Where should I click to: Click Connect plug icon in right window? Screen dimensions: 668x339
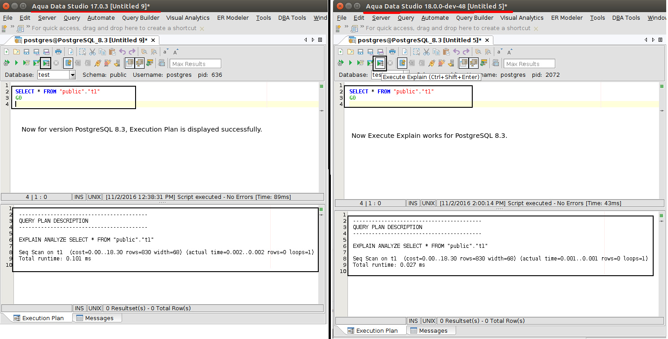click(x=432, y=63)
